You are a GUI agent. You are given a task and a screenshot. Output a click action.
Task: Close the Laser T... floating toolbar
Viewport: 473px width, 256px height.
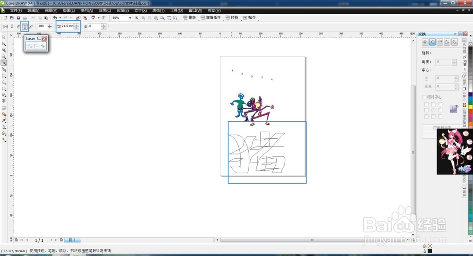[x=44, y=39]
